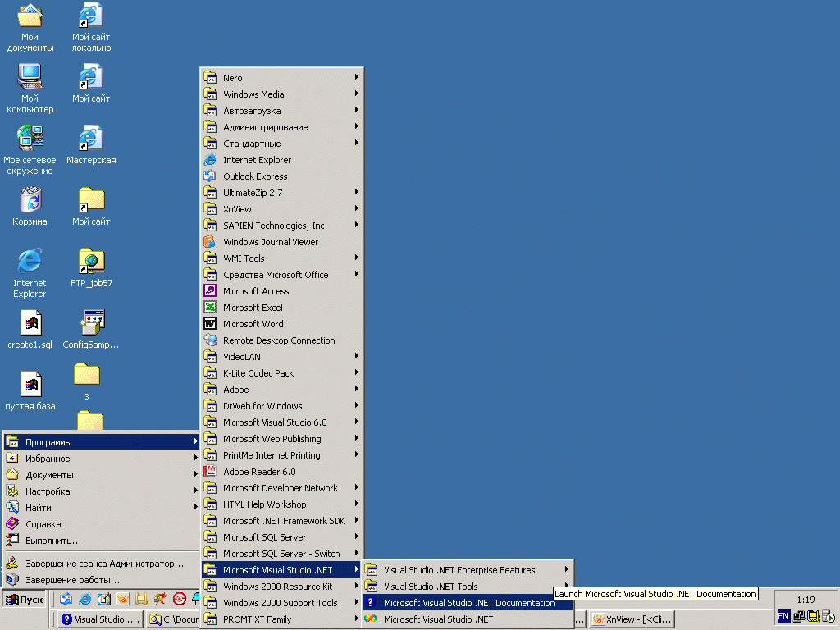Open the Мои документы desktop icon
This screenshot has height=630, width=840.
pos(30,28)
